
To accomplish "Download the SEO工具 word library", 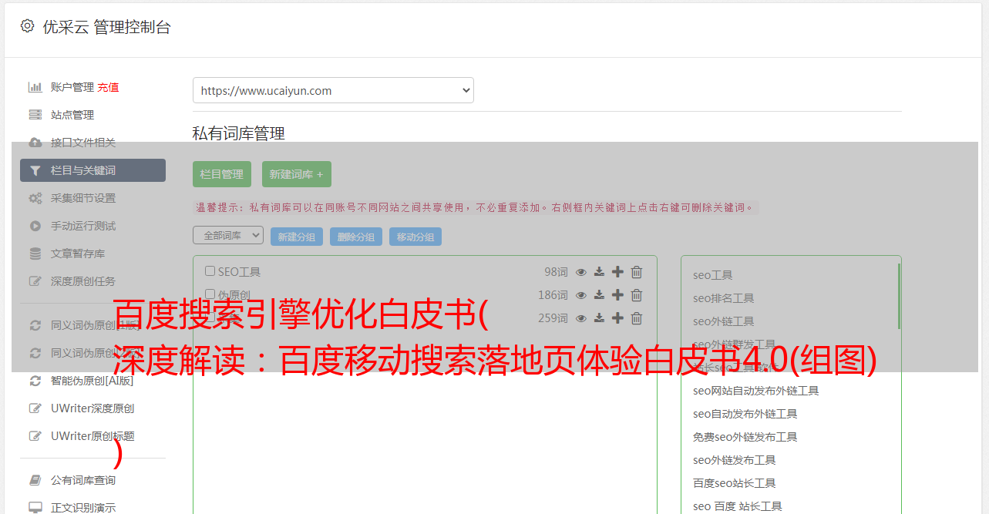I will [x=599, y=272].
